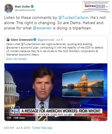Click the 154K views counter
The width and height of the screenshot is (112, 134).
[19, 118]
